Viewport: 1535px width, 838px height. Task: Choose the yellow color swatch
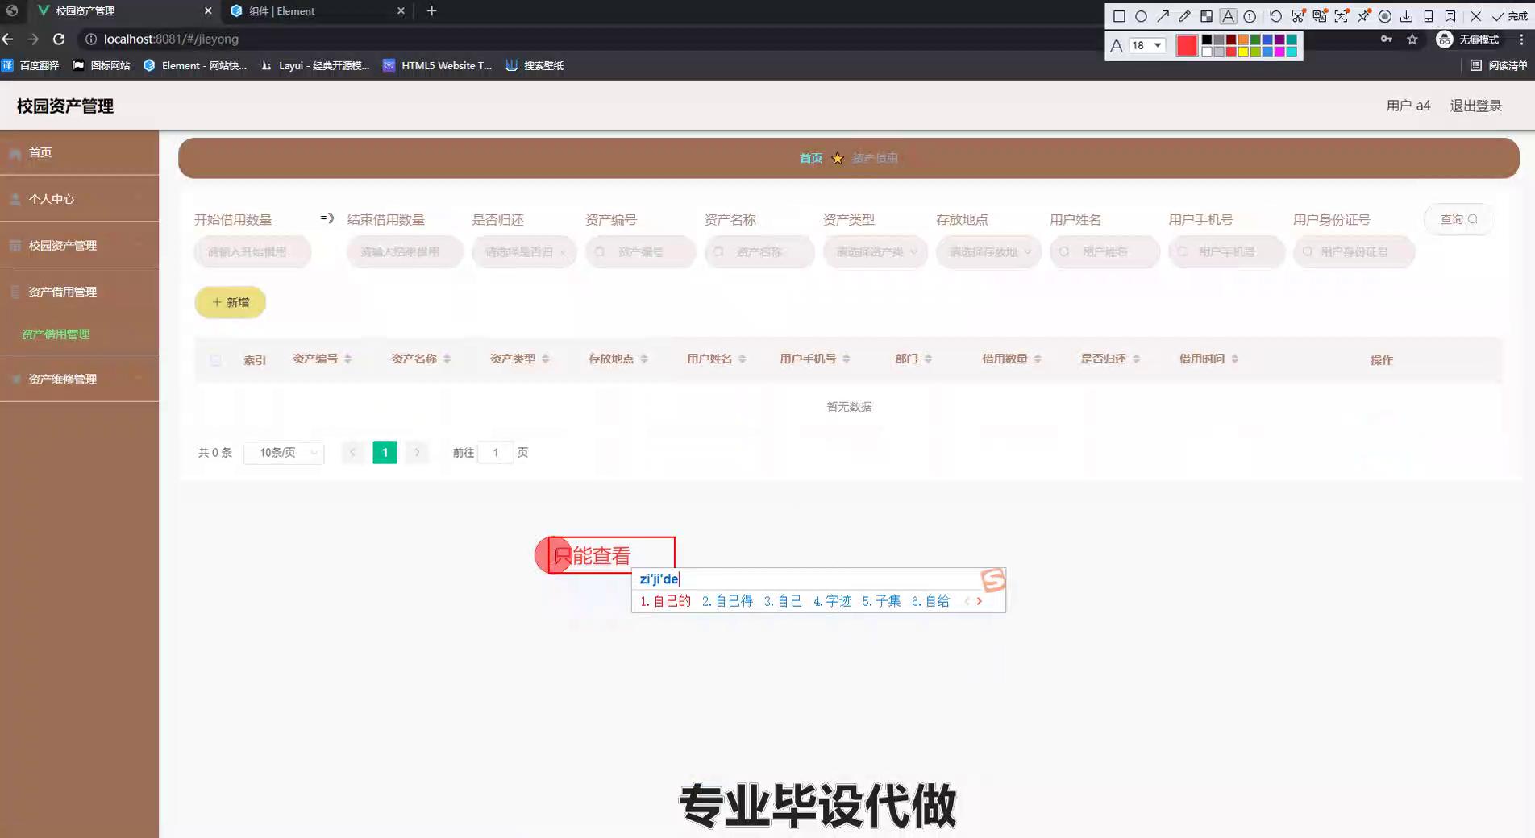click(1243, 52)
